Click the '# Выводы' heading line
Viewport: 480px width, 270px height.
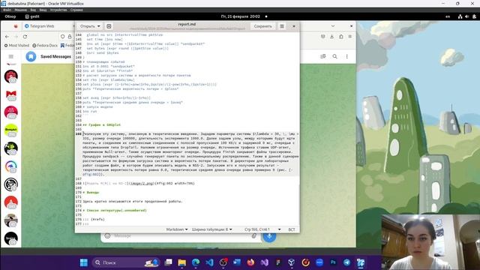(91, 193)
